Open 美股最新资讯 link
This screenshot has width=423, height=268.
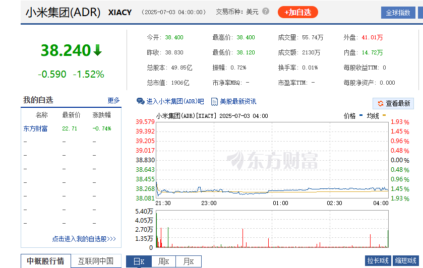coord(238,101)
